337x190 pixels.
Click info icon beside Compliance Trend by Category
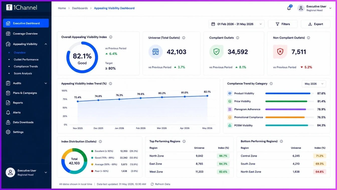271,84
